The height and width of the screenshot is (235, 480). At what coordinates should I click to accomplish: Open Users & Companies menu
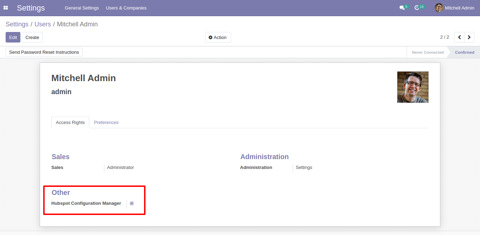[x=126, y=8]
